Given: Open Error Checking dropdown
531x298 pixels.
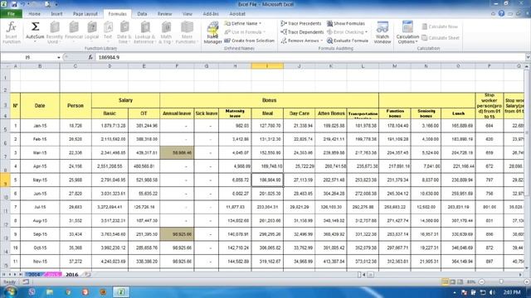Looking at the screenshot, I should coord(347,31).
